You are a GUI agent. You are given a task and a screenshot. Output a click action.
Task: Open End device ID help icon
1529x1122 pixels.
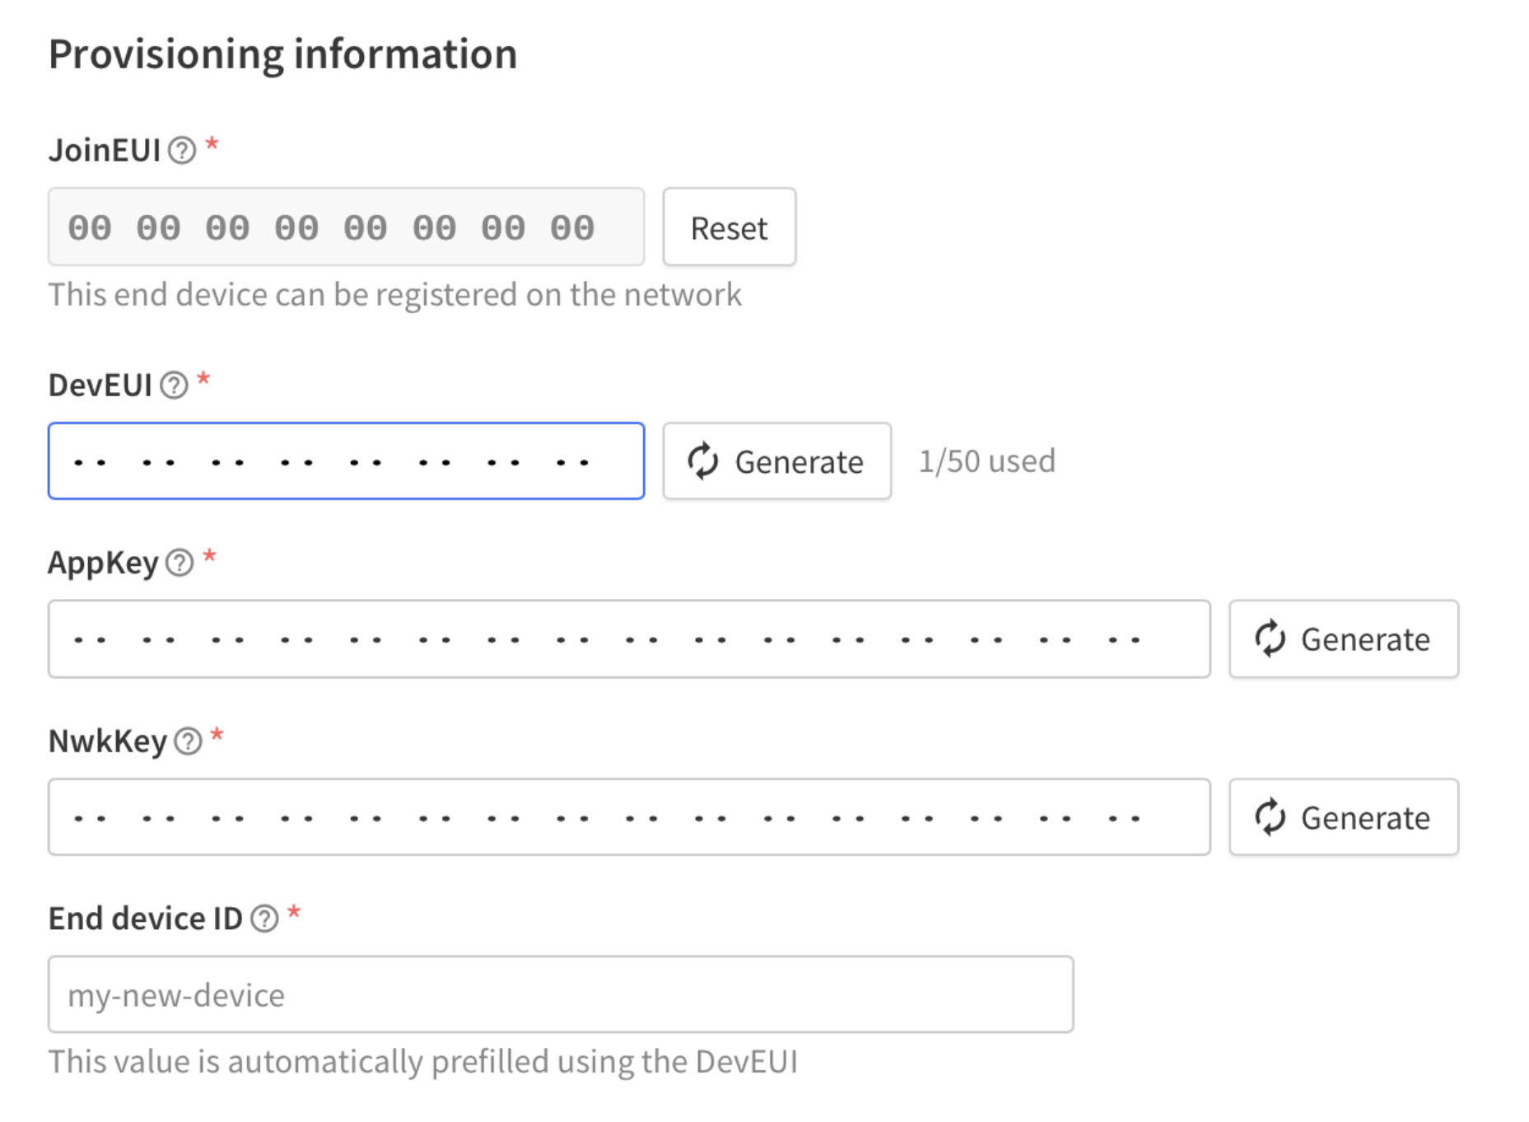(x=264, y=919)
